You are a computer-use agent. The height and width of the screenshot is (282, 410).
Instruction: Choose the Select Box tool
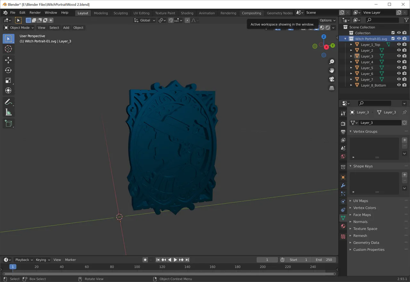click(x=8, y=39)
